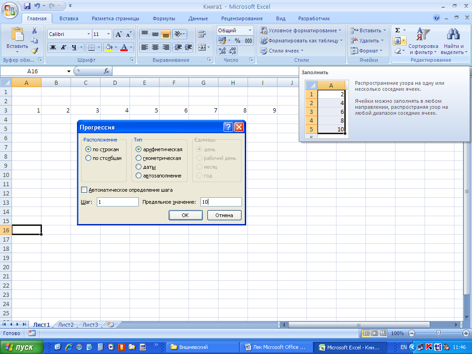Viewport: 472px width, 354px height.
Task: Click the Office button logo
Action: (x=10, y=11)
